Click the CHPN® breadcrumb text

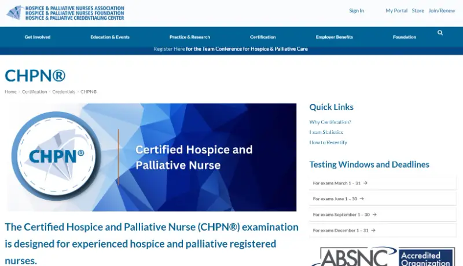89,92
